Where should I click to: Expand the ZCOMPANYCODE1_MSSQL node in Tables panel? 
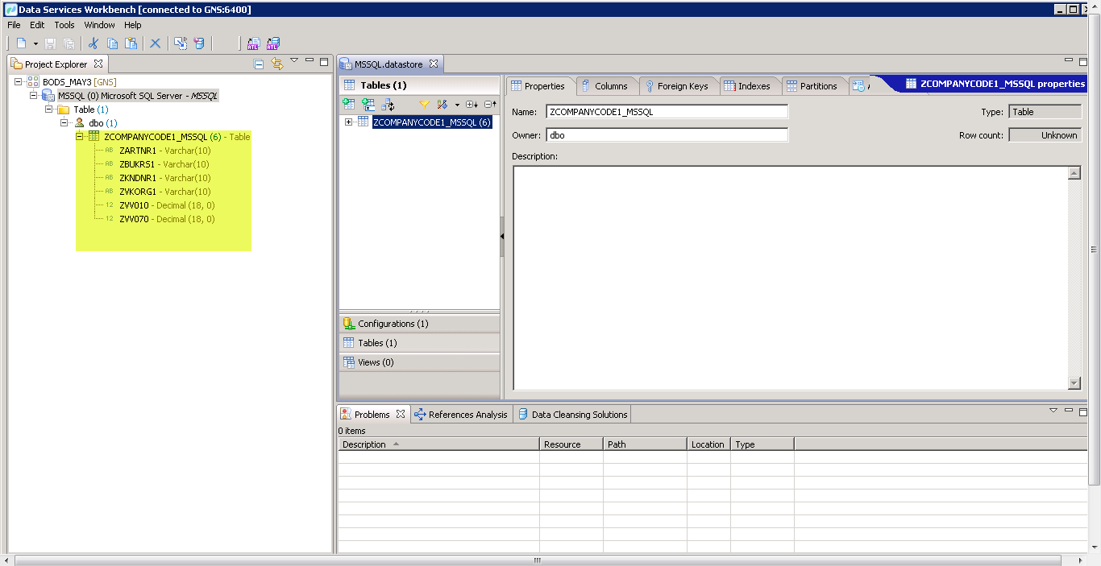click(x=348, y=122)
